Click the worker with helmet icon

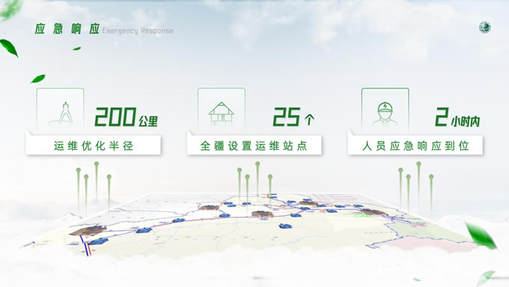(385, 114)
